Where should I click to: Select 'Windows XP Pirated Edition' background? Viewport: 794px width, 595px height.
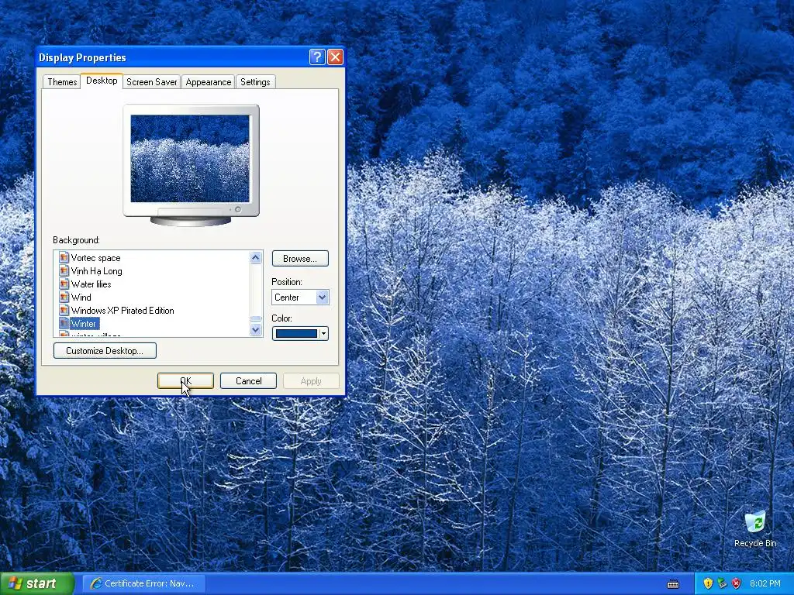coord(123,310)
